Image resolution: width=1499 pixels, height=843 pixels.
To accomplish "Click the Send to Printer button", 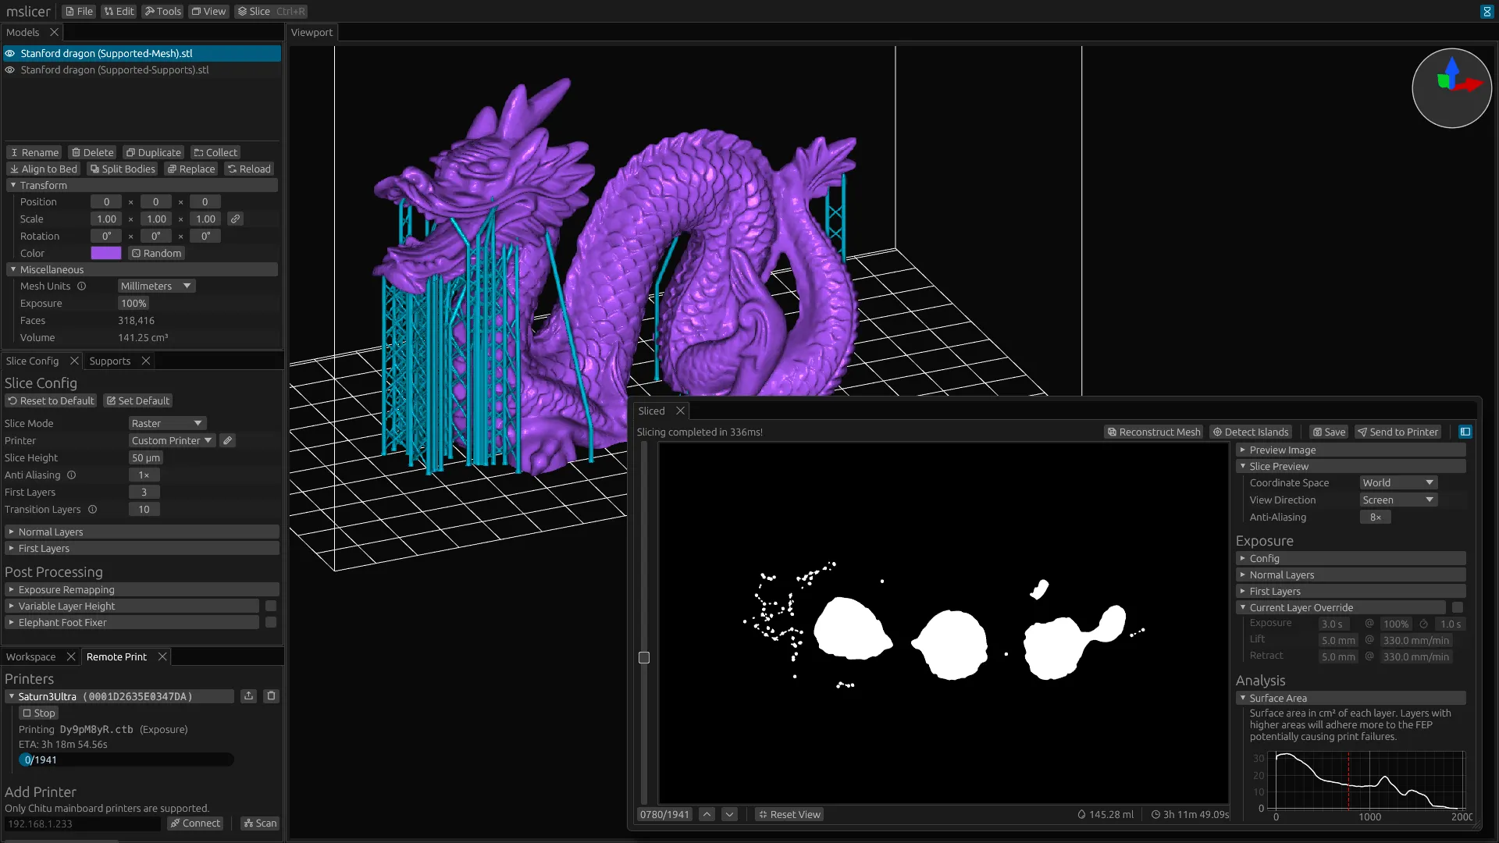I will (1398, 432).
